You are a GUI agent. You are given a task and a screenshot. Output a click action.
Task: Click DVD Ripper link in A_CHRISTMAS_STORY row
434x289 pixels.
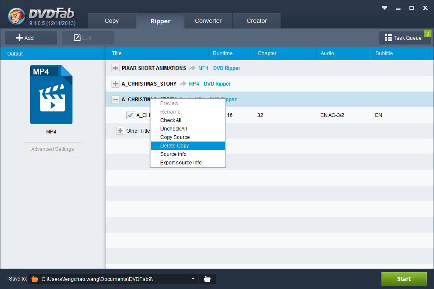pos(217,83)
